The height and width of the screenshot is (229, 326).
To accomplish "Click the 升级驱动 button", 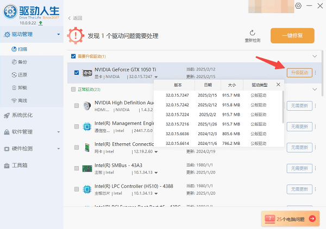I will pyautogui.click(x=299, y=73).
